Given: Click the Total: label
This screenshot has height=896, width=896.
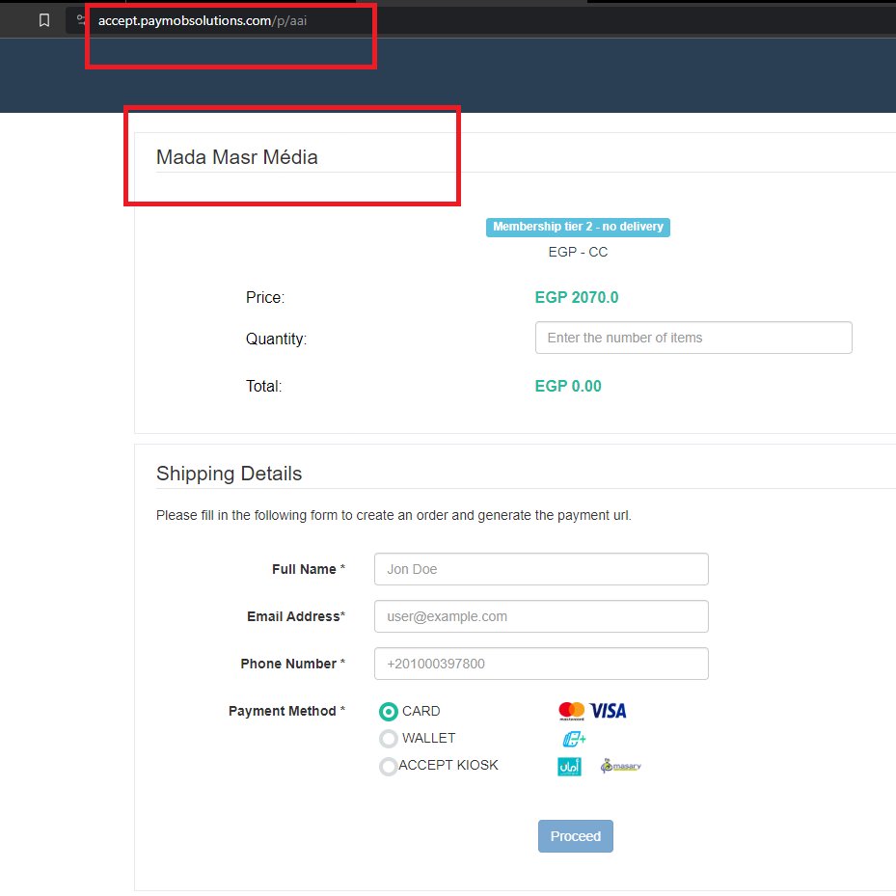Looking at the screenshot, I should point(263,387).
